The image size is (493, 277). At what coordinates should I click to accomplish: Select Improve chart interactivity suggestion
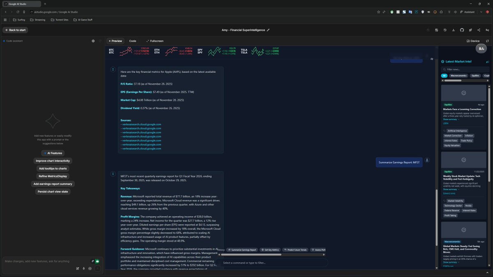(x=53, y=161)
